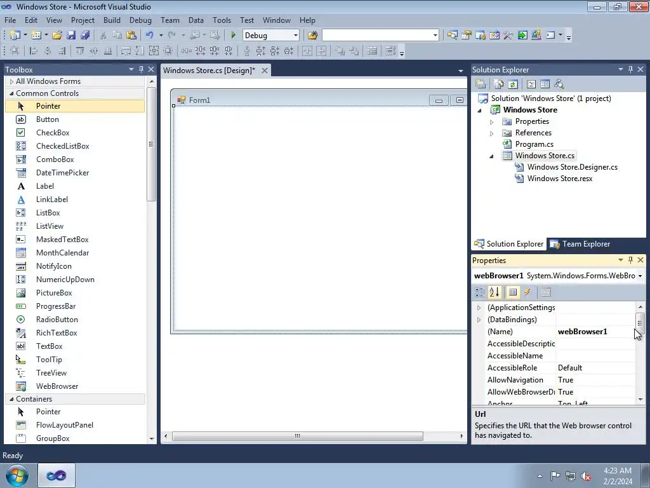Toggle pin on Toolbox panel

pyautogui.click(x=141, y=69)
